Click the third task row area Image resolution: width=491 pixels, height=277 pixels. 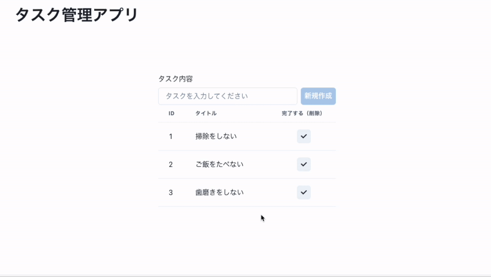247,193
